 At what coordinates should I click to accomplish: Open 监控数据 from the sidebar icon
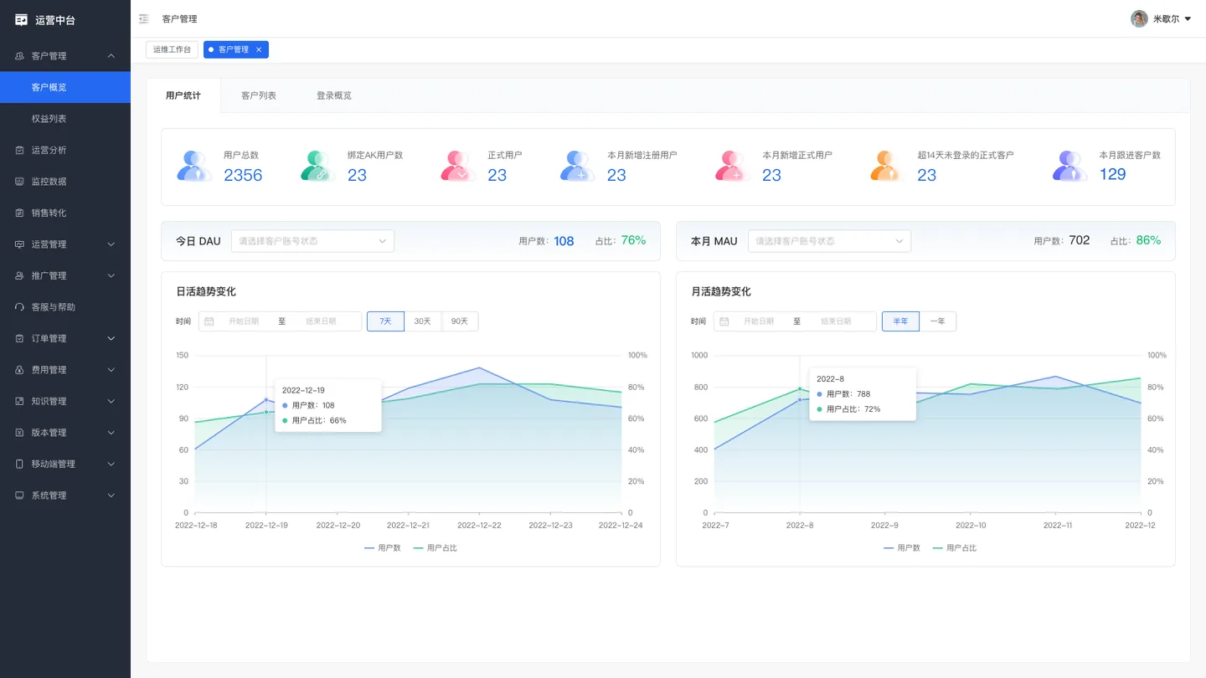click(19, 182)
